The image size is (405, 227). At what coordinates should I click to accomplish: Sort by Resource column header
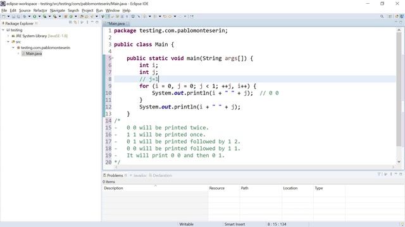click(223, 188)
